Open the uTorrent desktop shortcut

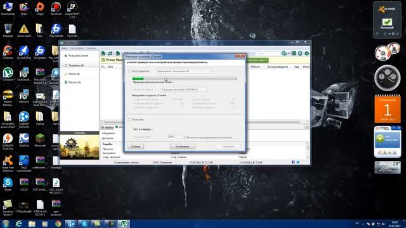pos(8,75)
